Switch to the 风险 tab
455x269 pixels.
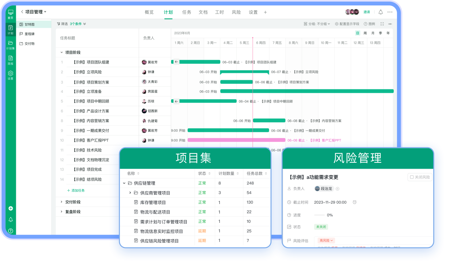pyautogui.click(x=236, y=12)
